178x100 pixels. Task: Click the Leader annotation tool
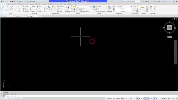tap(60, 9)
